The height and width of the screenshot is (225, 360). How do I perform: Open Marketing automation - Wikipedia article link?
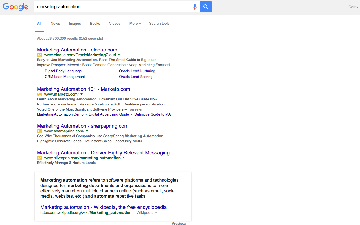point(104,207)
